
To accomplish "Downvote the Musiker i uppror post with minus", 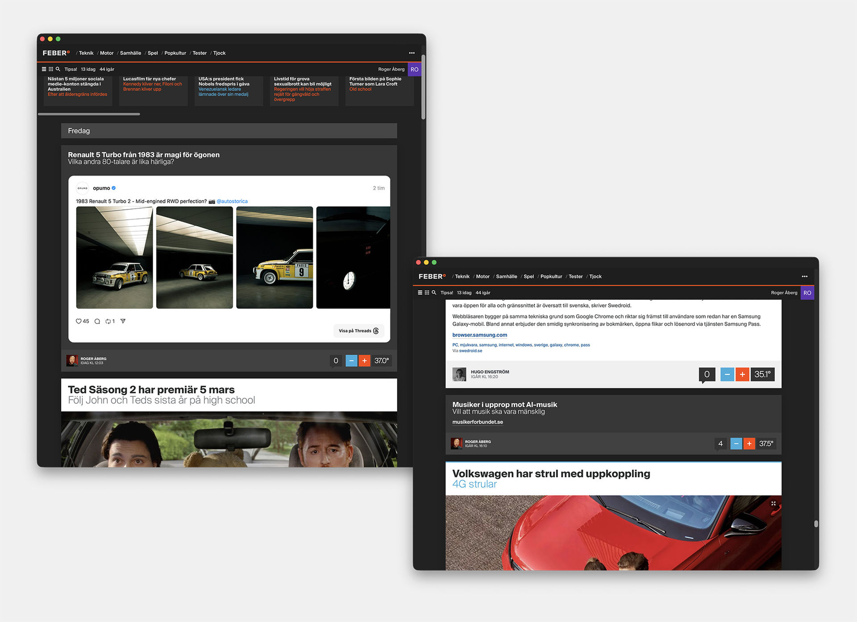I will pyautogui.click(x=736, y=444).
